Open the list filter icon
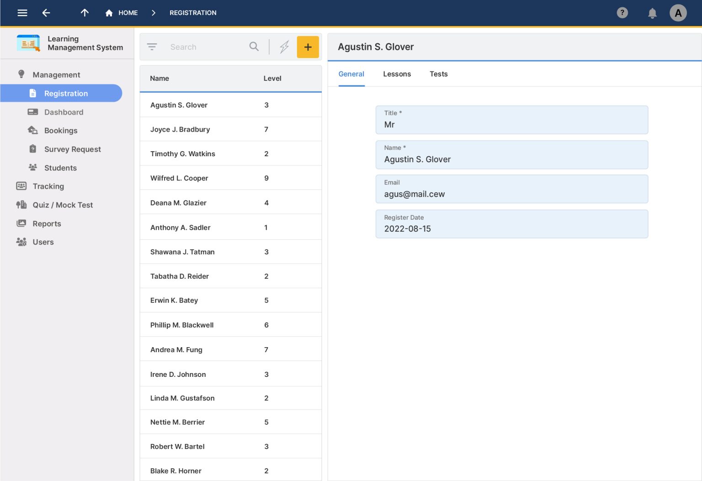702x481 pixels. [x=152, y=47]
